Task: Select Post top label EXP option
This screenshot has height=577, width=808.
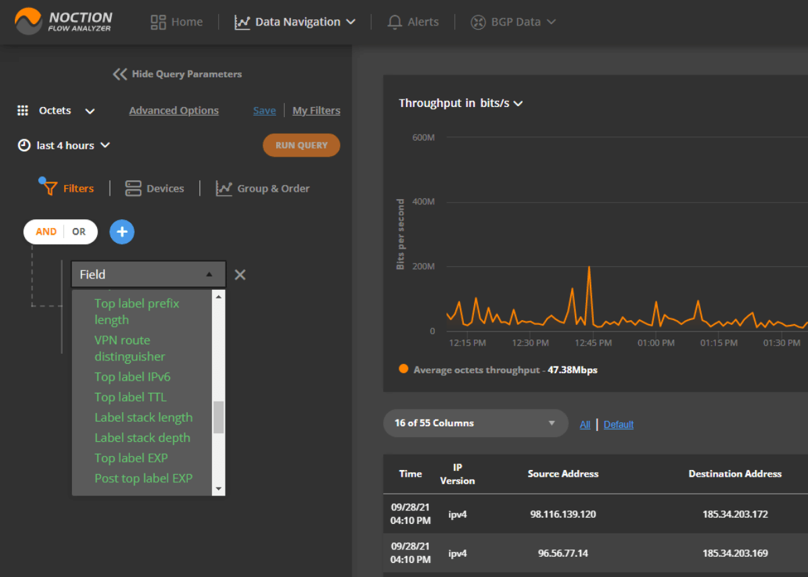Action: click(143, 478)
